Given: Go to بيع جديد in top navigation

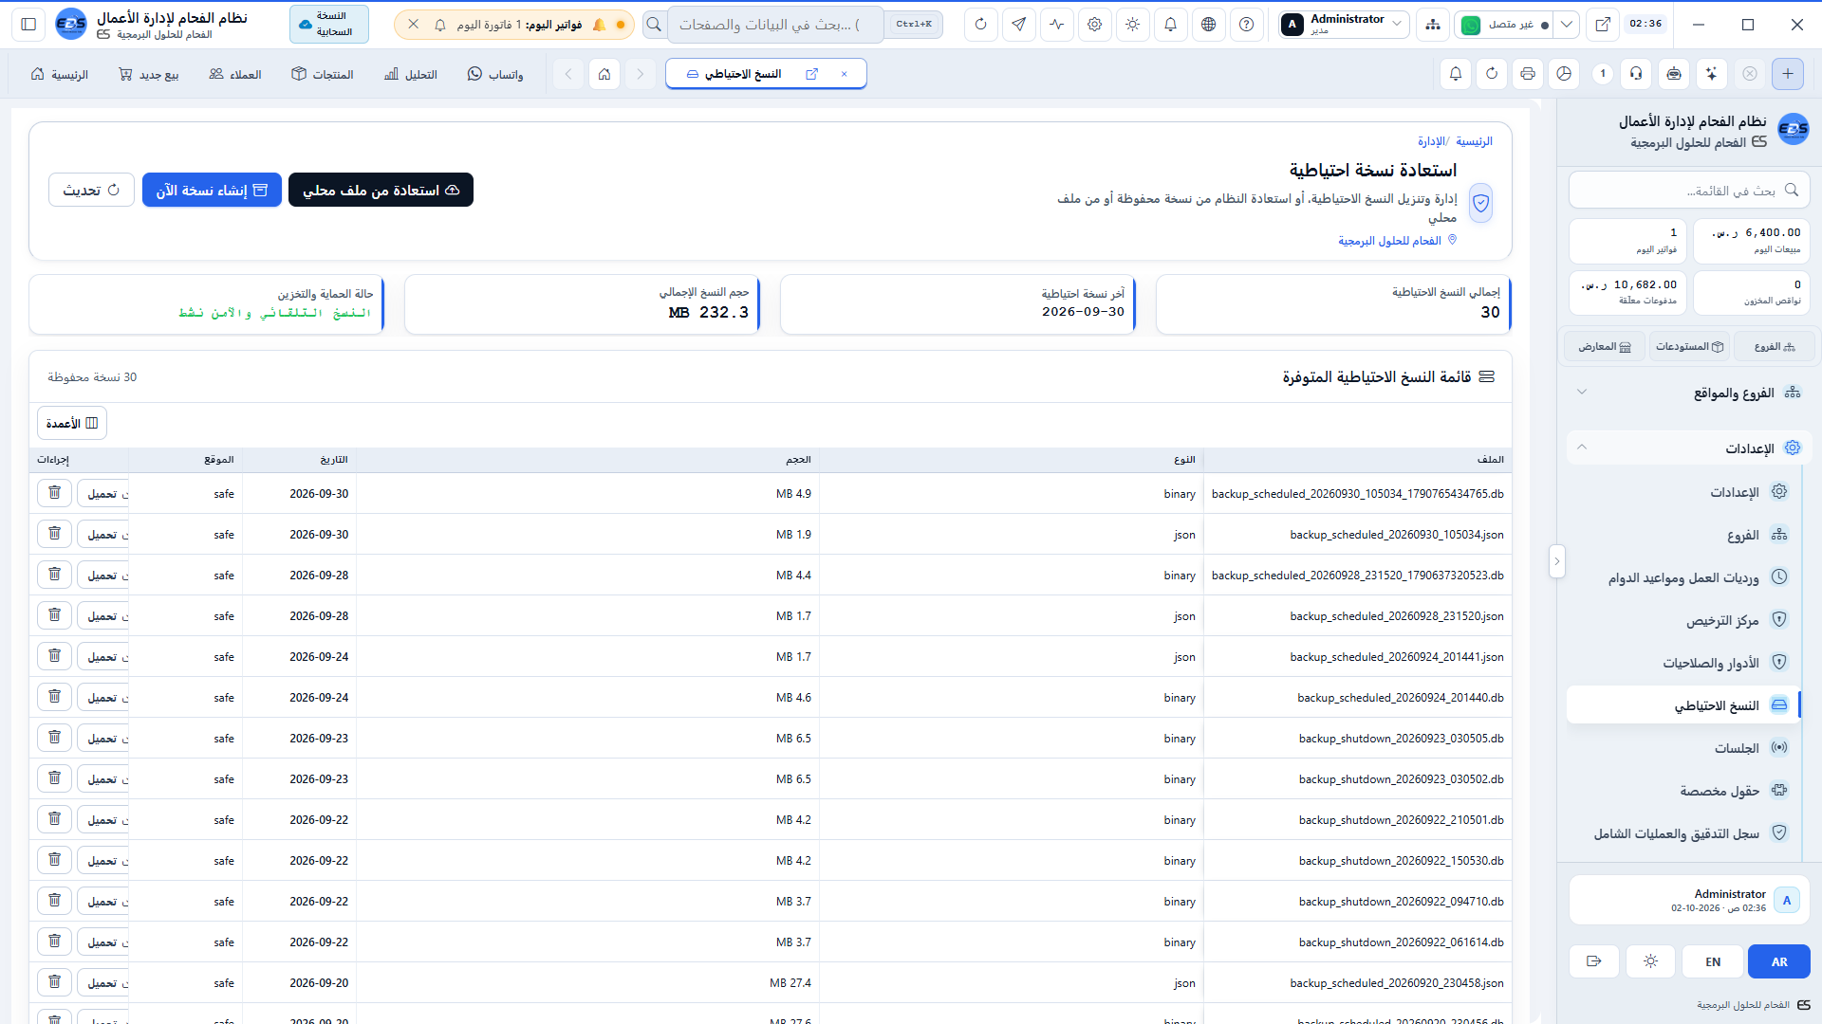Looking at the screenshot, I should (x=149, y=74).
